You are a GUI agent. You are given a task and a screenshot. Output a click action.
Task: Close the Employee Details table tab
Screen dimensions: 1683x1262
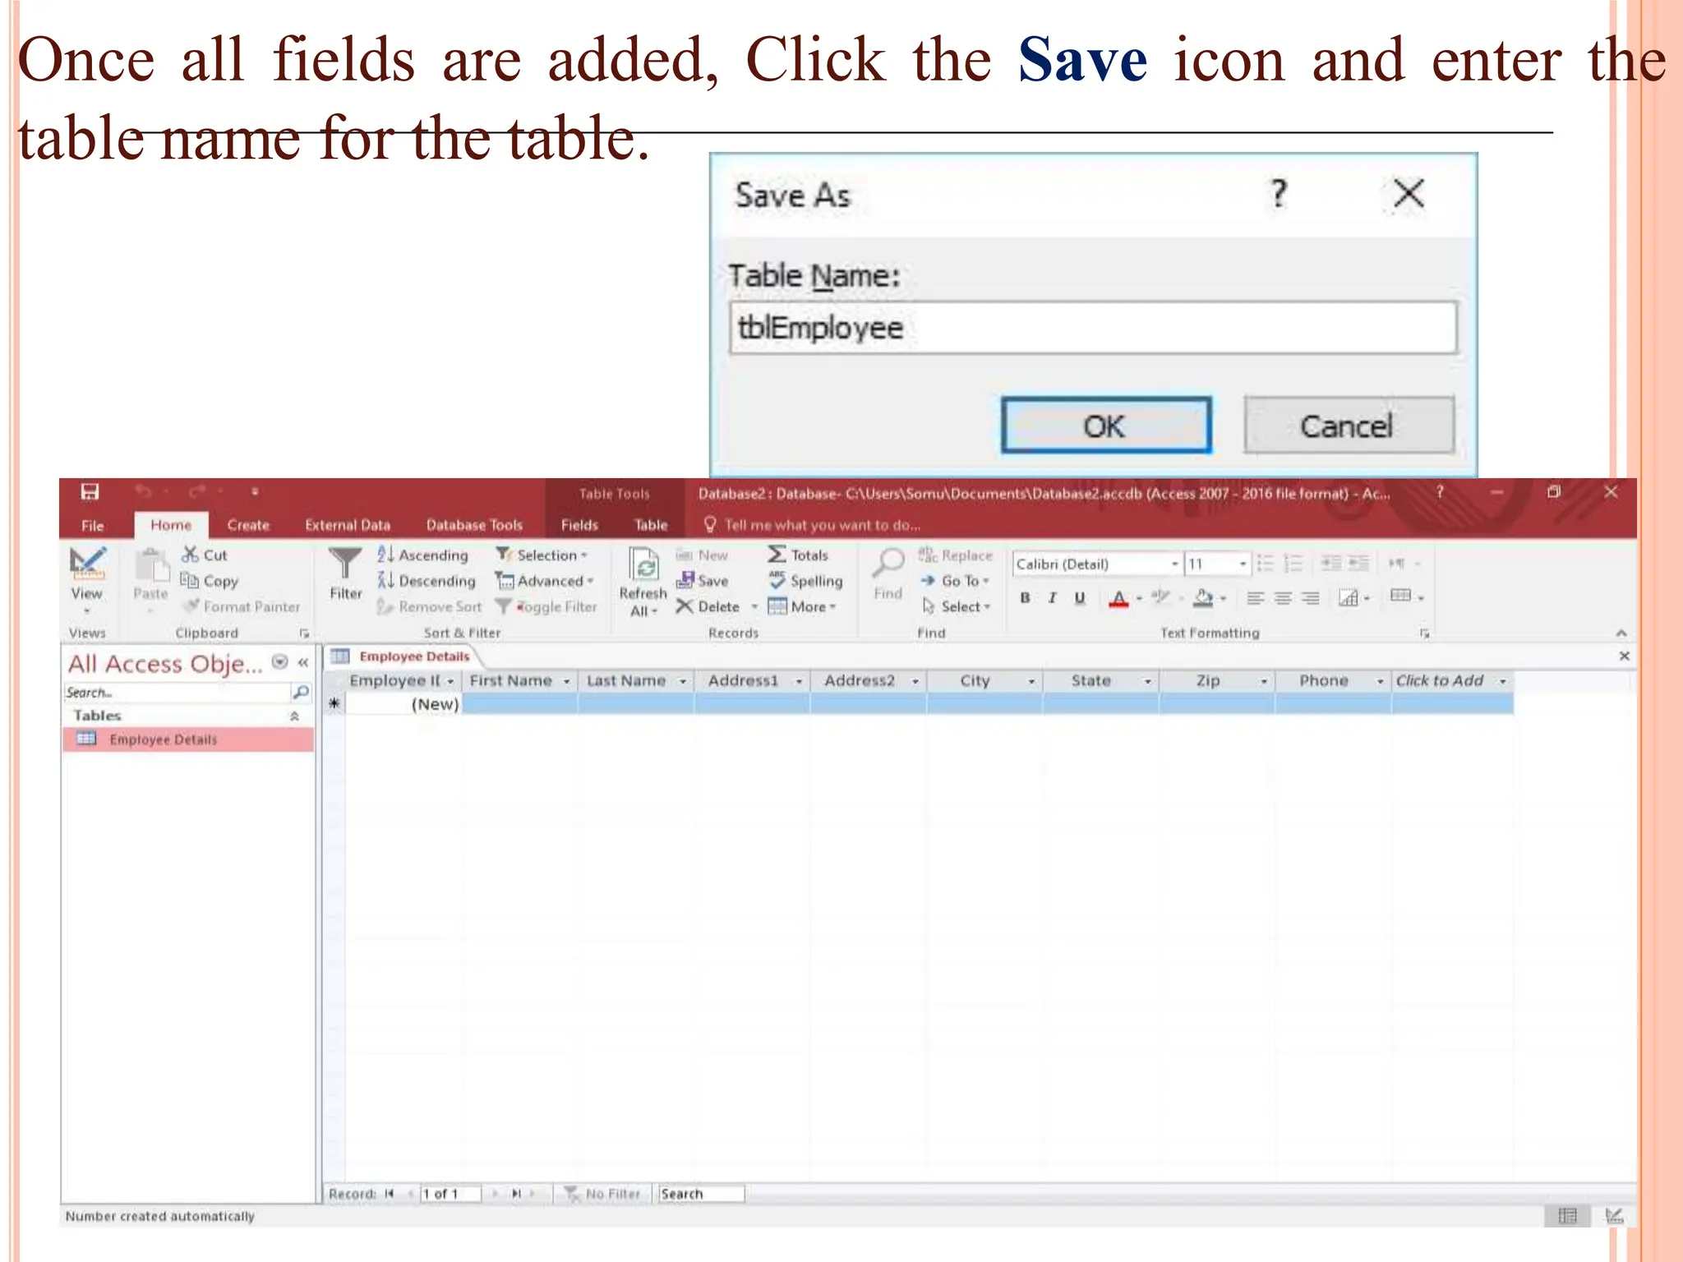point(1624,656)
